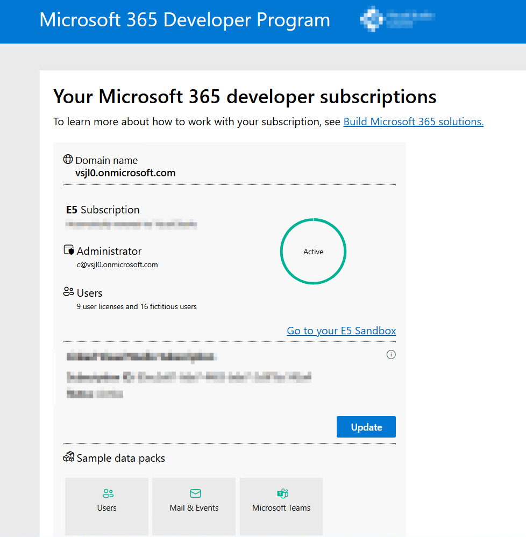
Task: Click the Administrator heading text
Action: (109, 251)
